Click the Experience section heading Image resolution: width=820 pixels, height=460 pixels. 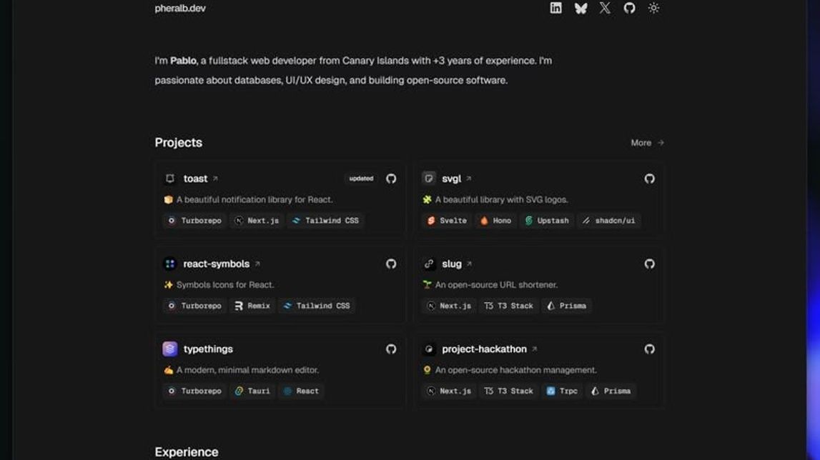point(187,452)
